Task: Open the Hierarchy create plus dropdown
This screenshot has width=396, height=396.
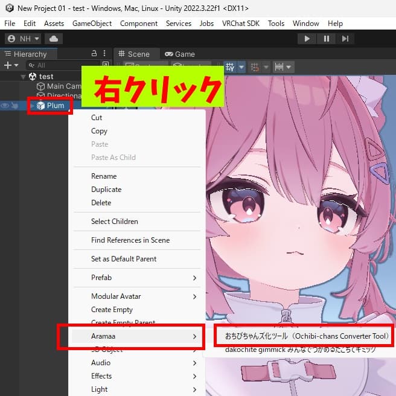Action: 11,65
